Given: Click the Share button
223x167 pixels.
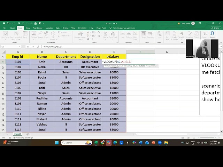Looking at the screenshot, I should (x=216, y=28).
